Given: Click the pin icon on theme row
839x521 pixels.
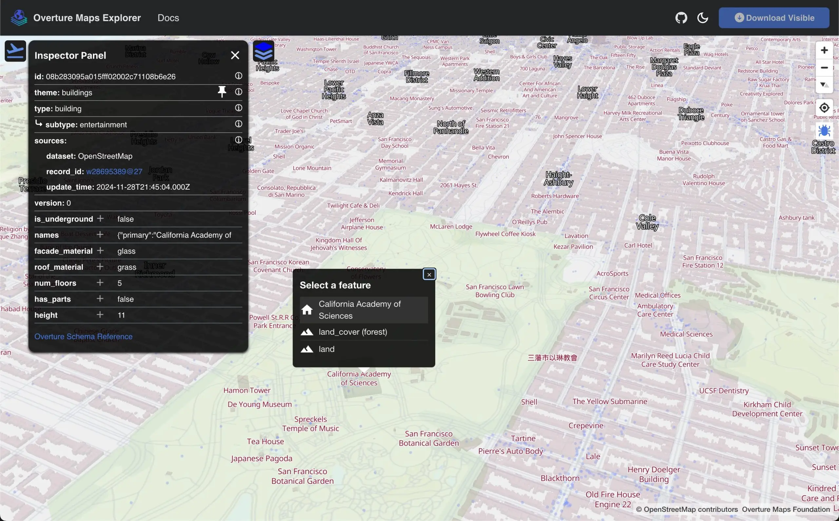Looking at the screenshot, I should click(x=222, y=92).
